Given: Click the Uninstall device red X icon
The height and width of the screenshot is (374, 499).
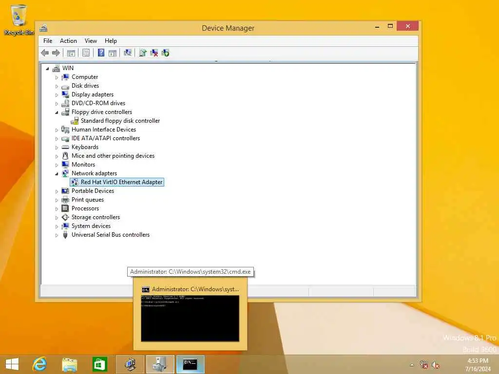Looking at the screenshot, I should click(x=154, y=53).
